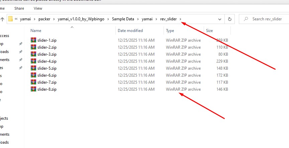Screen dimensions: 289x148
Task: Click the date modified of slider-1.zip
Action: coord(136,40)
